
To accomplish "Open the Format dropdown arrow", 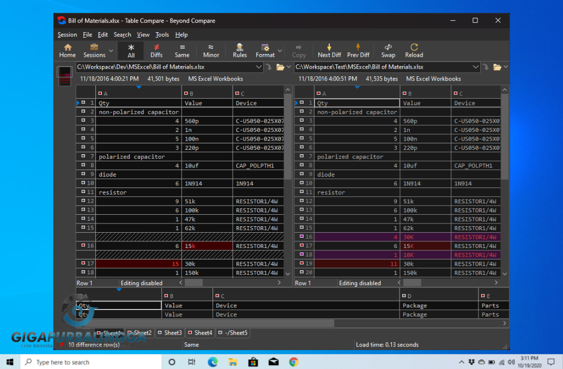I will coord(280,51).
